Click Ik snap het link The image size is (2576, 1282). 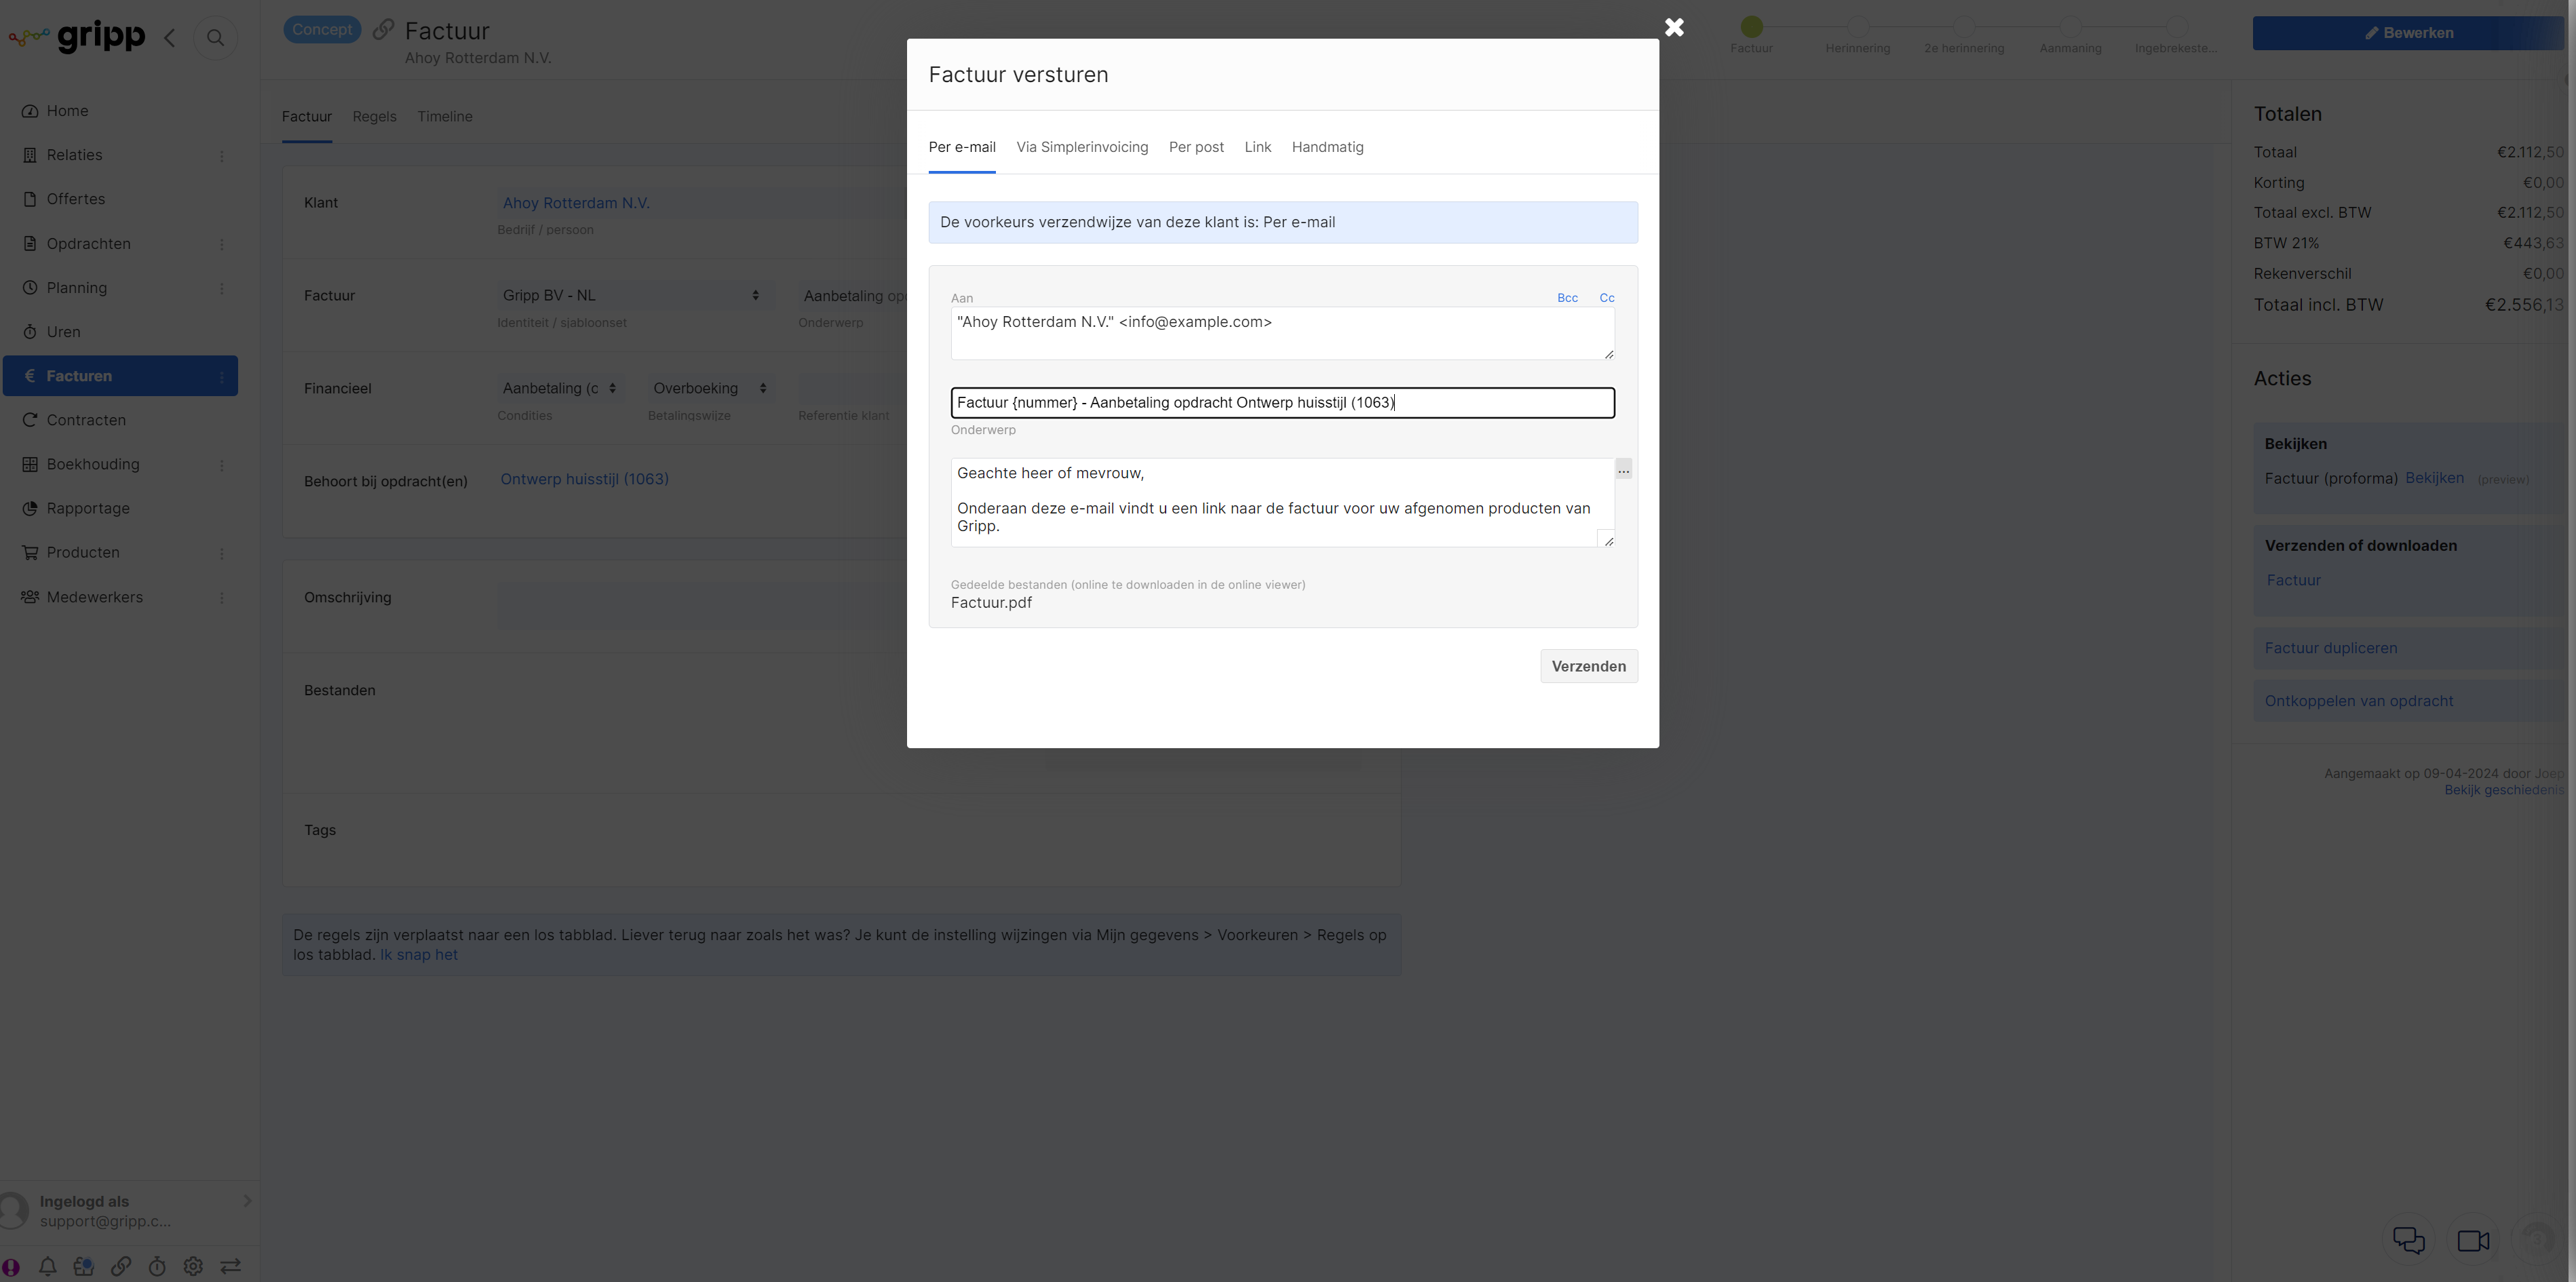click(x=418, y=955)
